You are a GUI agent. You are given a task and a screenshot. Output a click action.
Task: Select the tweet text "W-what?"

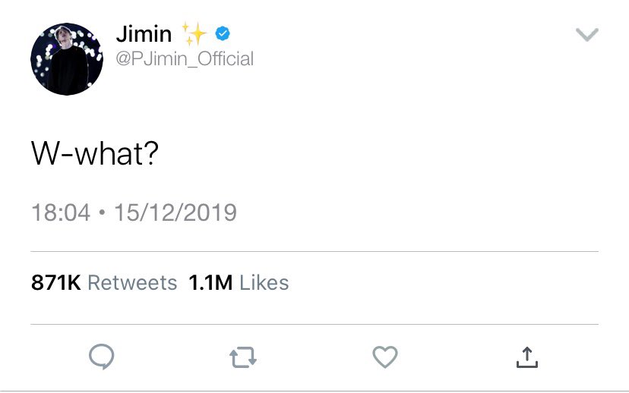pyautogui.click(x=94, y=154)
